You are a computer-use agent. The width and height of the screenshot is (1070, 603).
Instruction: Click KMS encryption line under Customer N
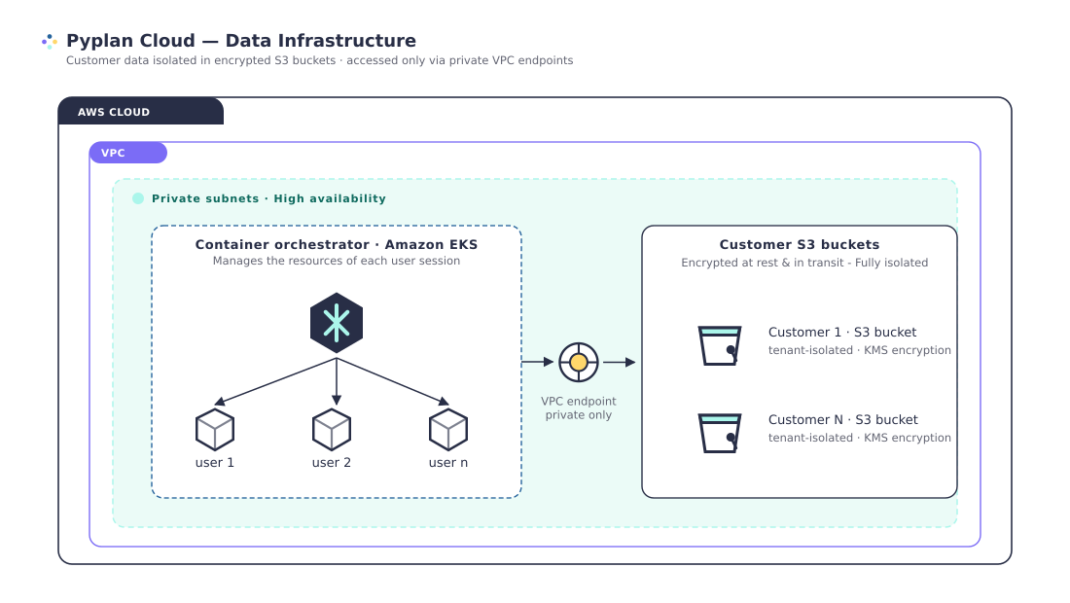860,438
